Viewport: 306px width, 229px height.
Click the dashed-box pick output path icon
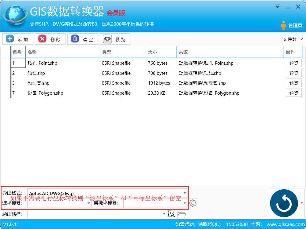[x=172, y=214]
